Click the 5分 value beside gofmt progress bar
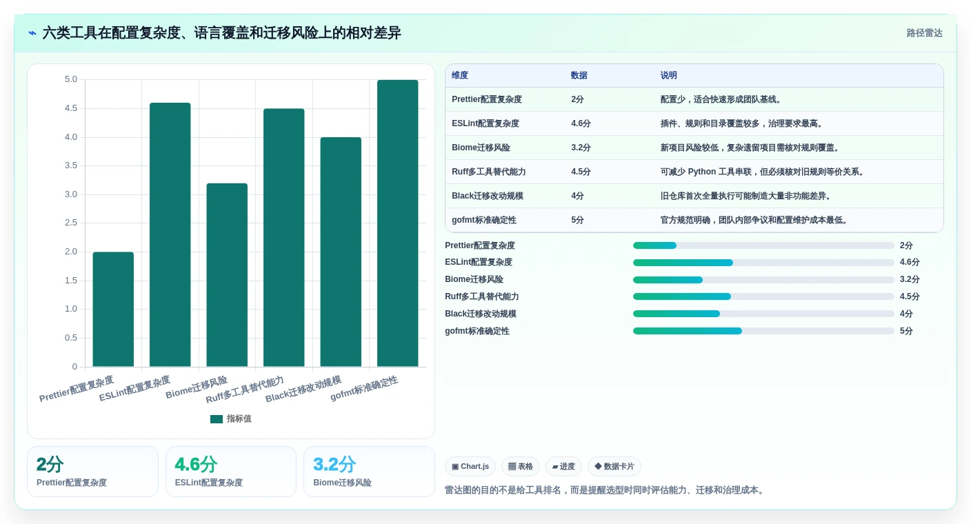The image size is (971, 524). 906,331
